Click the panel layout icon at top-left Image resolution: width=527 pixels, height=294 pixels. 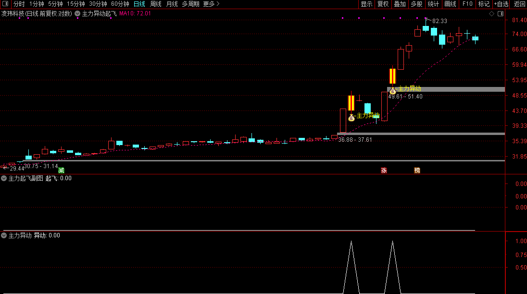point(5,4)
